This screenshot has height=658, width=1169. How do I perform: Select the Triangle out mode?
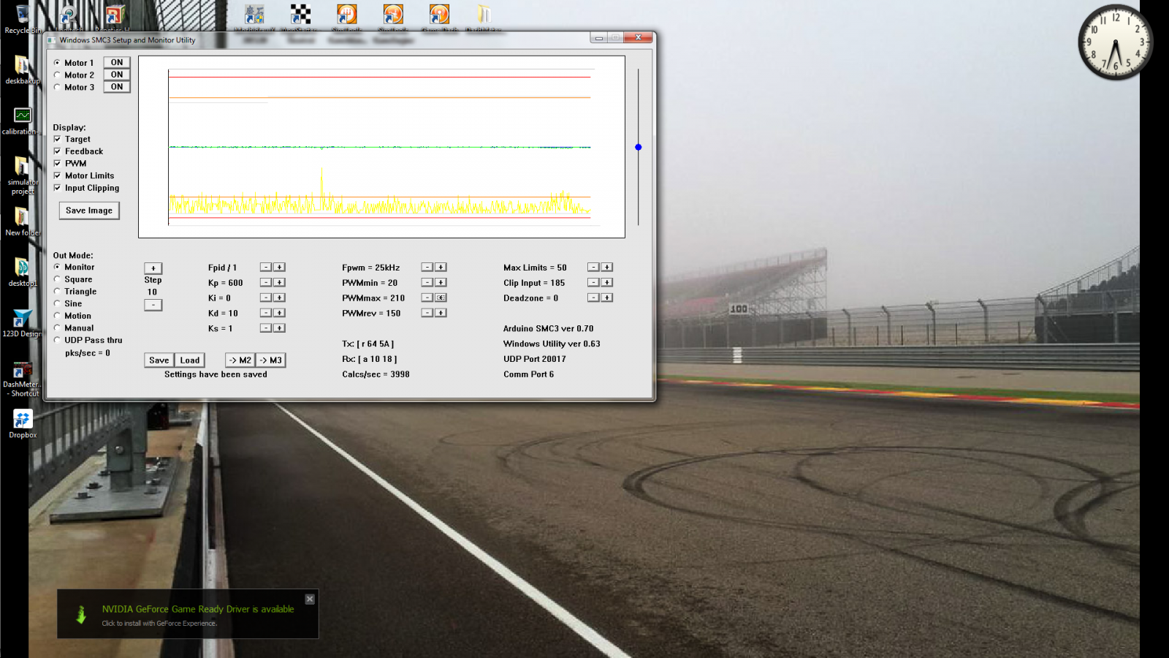(x=57, y=291)
